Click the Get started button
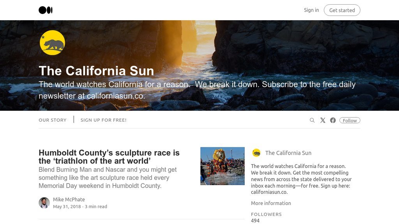The width and height of the screenshot is (399, 224). pyautogui.click(x=342, y=10)
